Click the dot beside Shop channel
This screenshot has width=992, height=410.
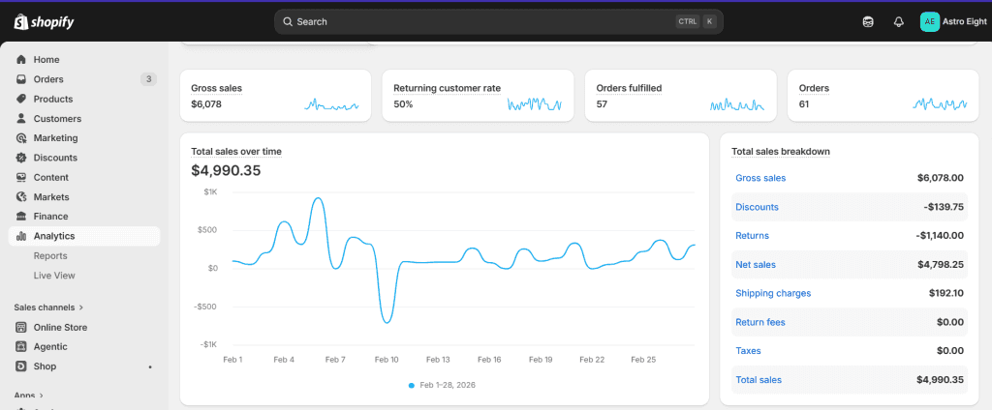point(150,367)
